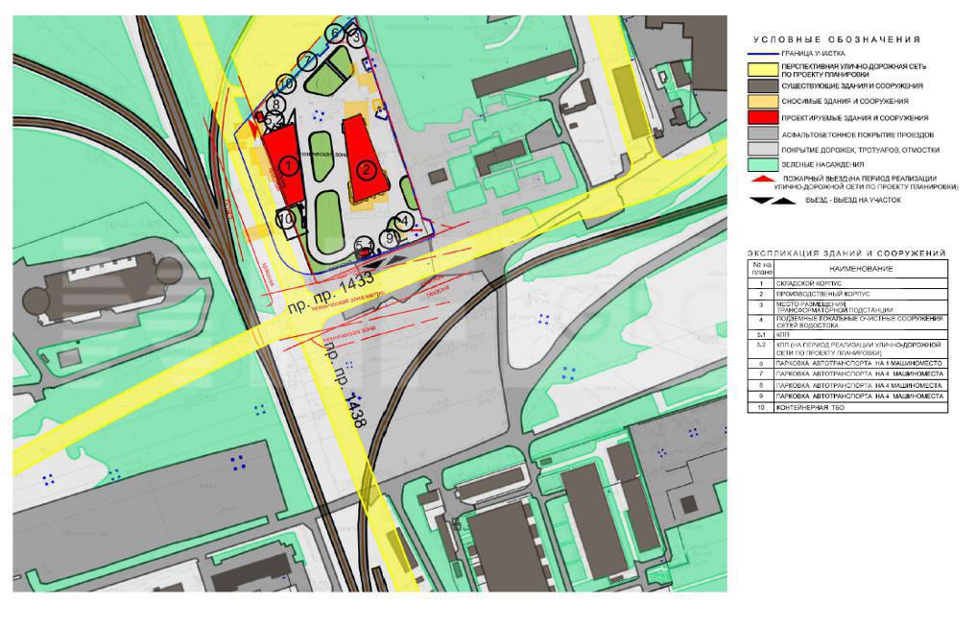
Task: Select the parking row for 1 машиноместо
Action: [847, 364]
